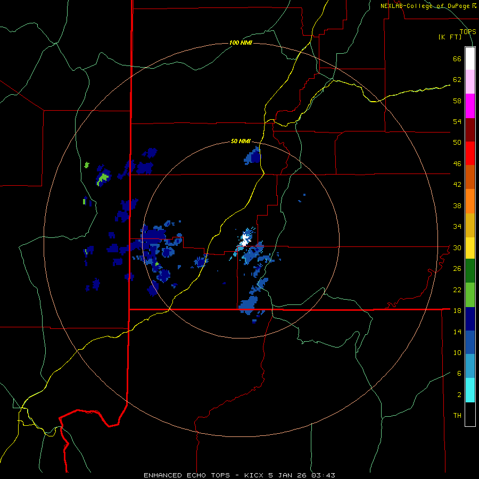Click the light green echo top blob
This screenshot has height=479, width=479.
(103, 179)
